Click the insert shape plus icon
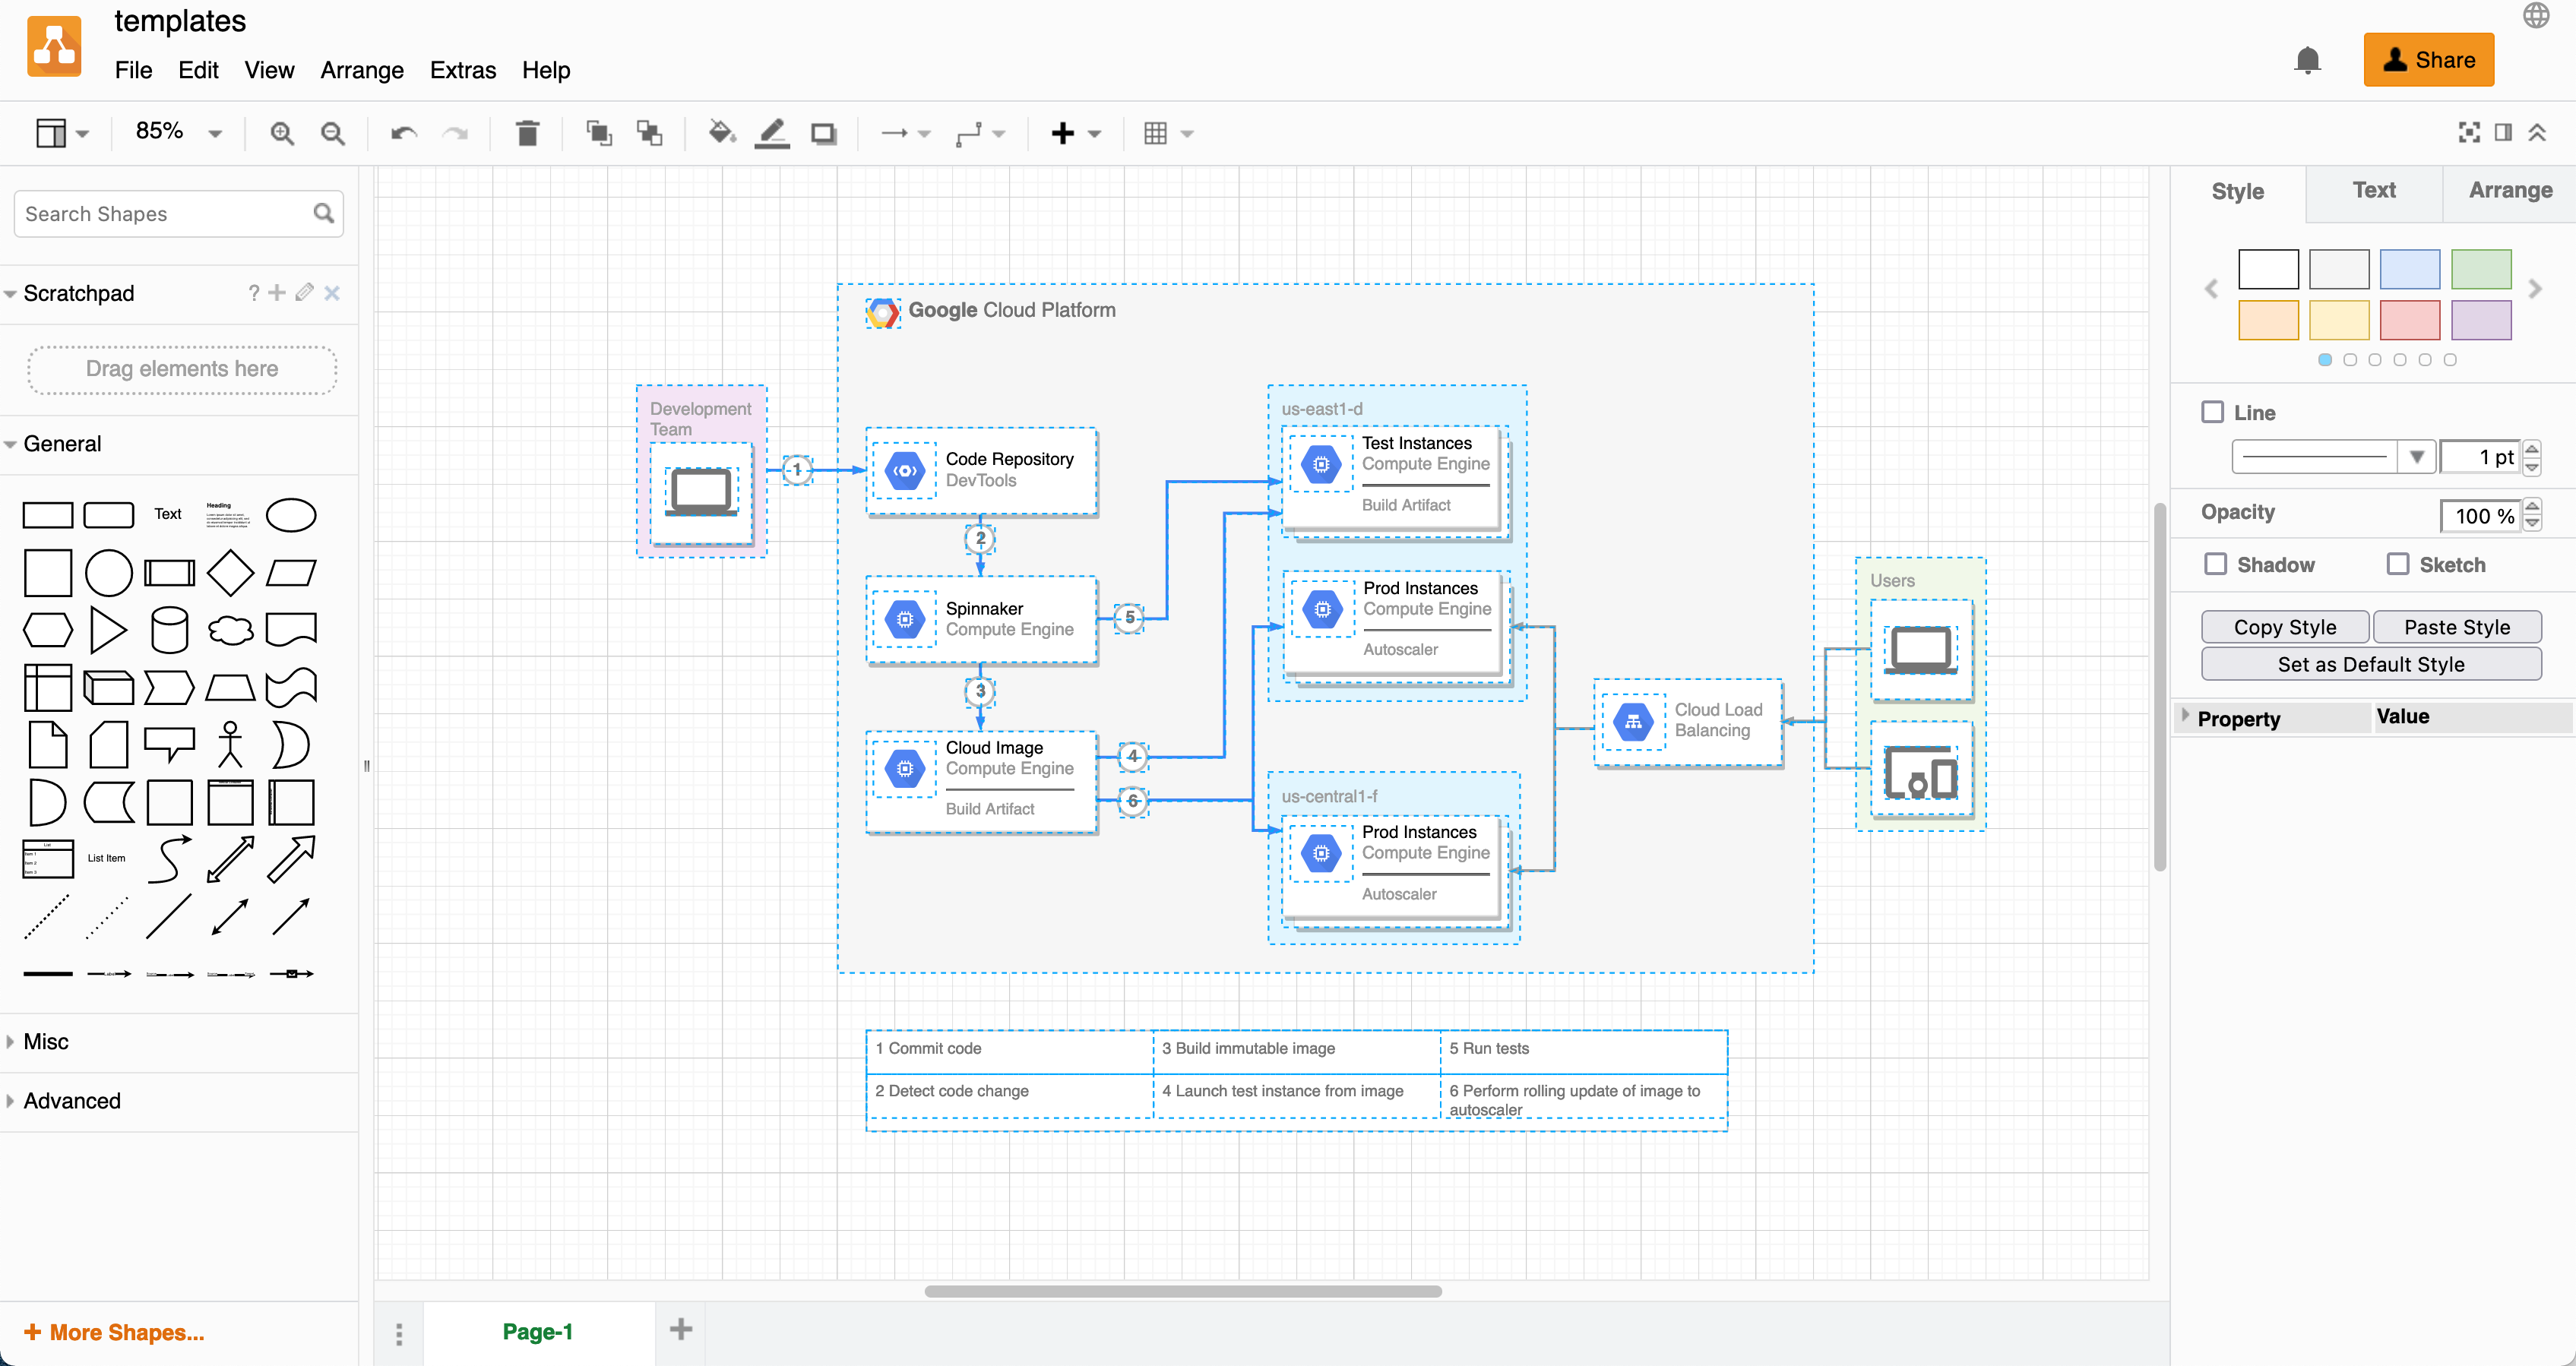 1063,131
